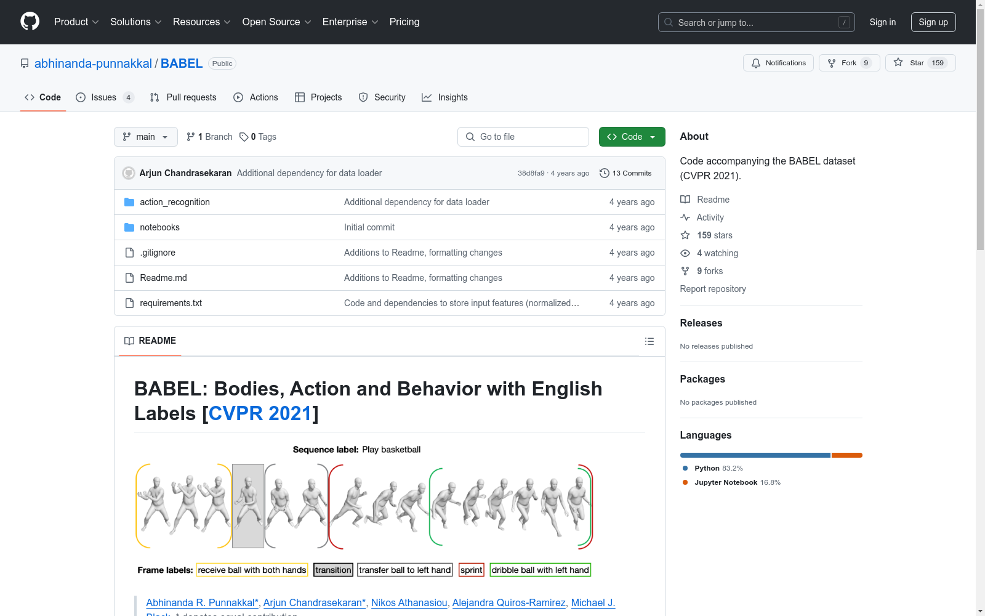985x616 pixels.
Task: Open the main branch selector dropdown
Action: coord(146,137)
